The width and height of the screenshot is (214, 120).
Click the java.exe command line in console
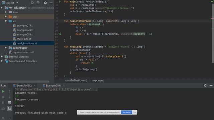[x=56, y=89]
